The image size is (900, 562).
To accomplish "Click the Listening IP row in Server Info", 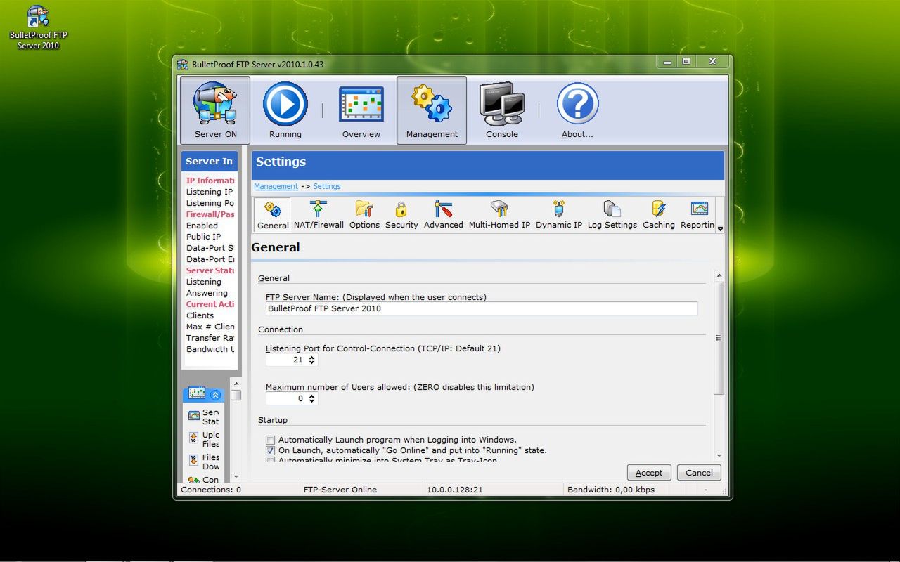I will [x=210, y=192].
